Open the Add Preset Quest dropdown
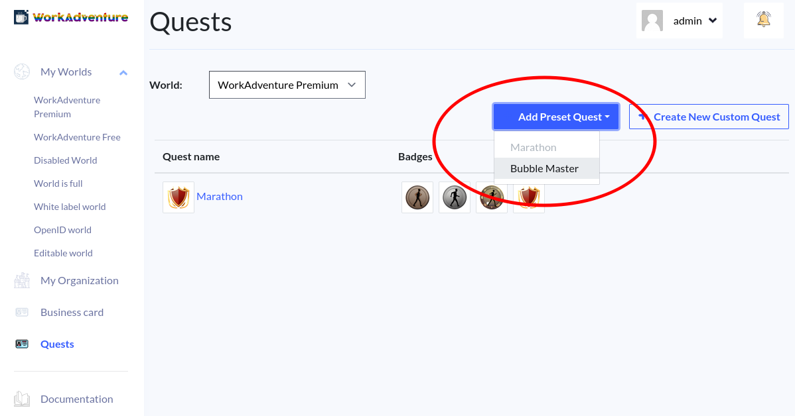Viewport: 795px width, 416px height. click(555, 116)
